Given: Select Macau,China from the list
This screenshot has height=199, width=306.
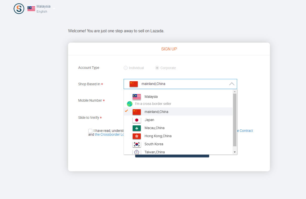Looking at the screenshot, I should click(178, 128).
